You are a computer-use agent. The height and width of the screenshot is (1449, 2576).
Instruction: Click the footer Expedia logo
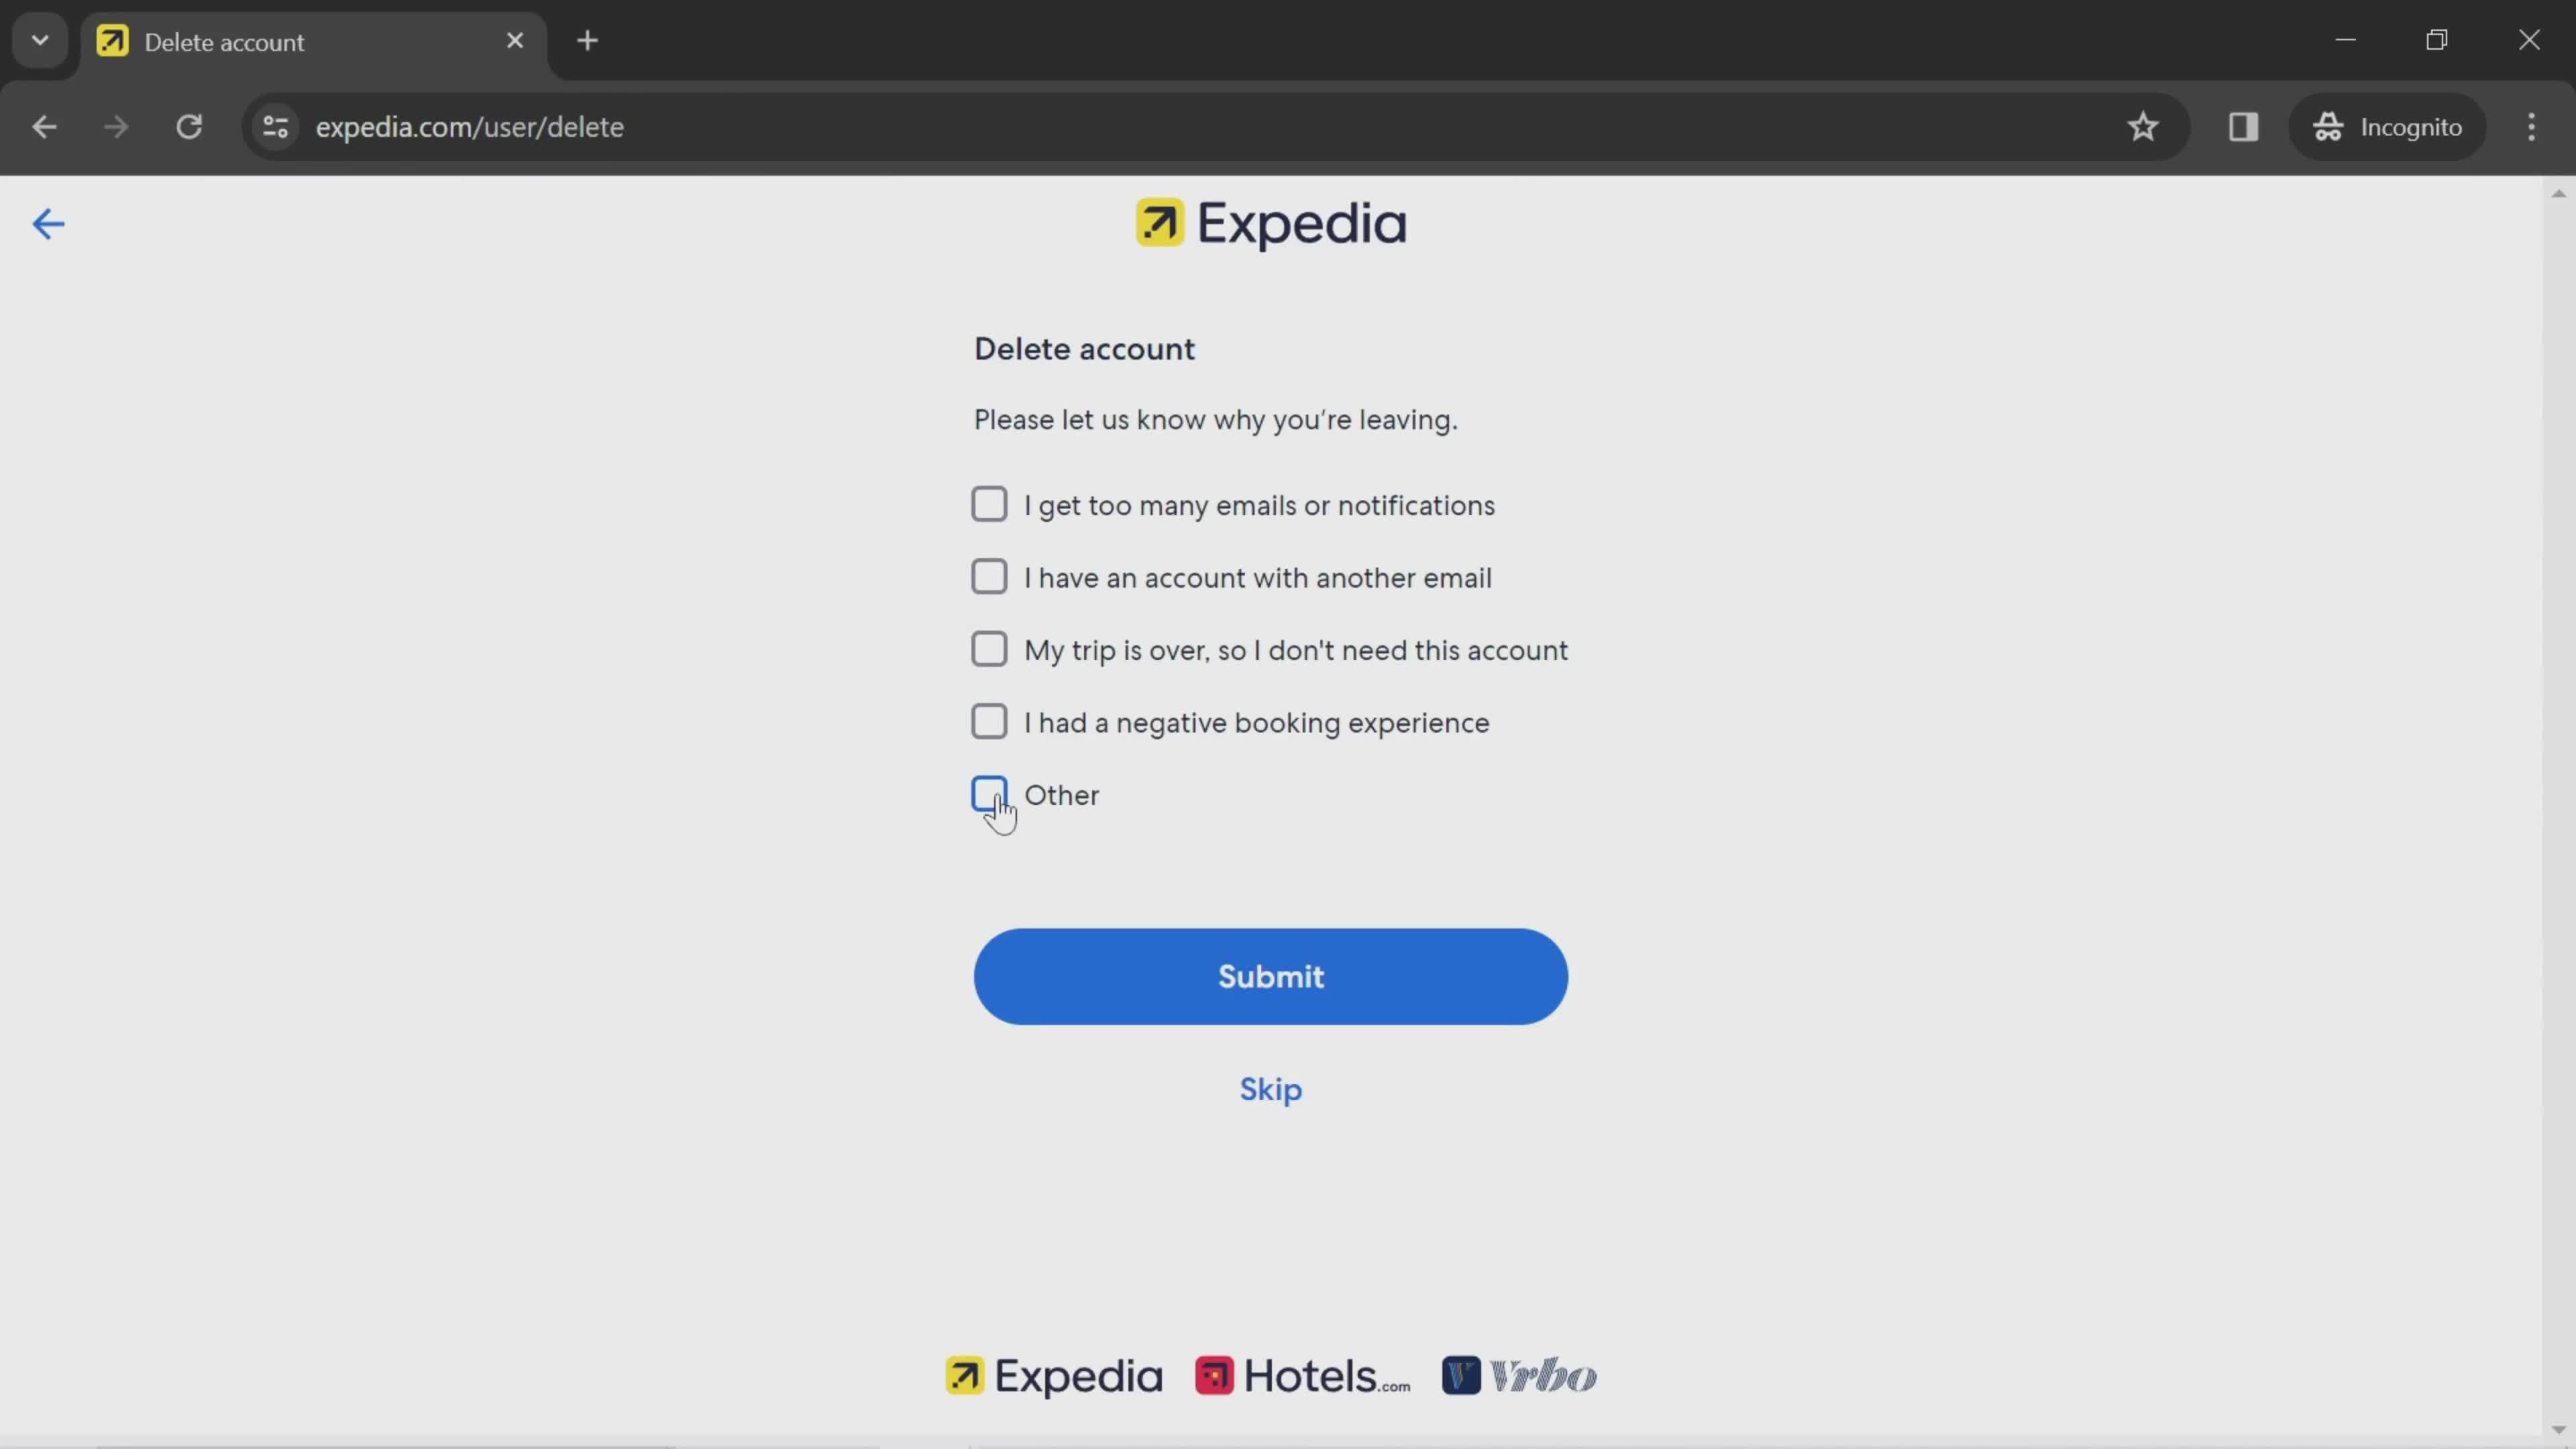point(1054,1376)
